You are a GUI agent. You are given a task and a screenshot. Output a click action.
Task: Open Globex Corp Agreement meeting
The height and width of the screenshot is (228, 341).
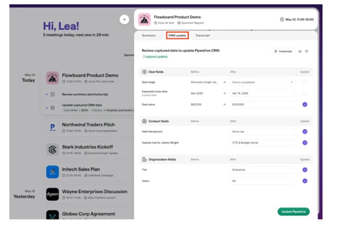coord(89,214)
